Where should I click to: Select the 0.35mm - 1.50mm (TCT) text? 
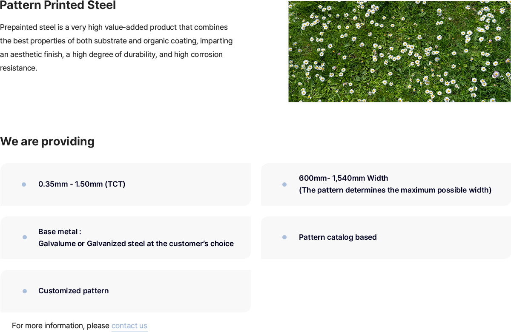click(82, 184)
